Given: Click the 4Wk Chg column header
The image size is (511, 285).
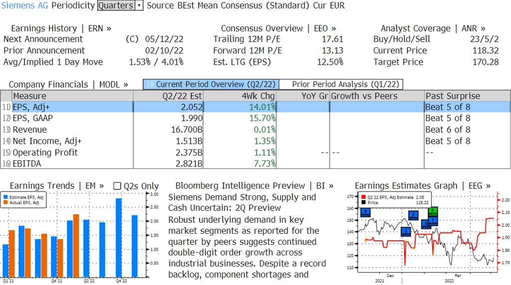Looking at the screenshot, I should tap(240, 96).
